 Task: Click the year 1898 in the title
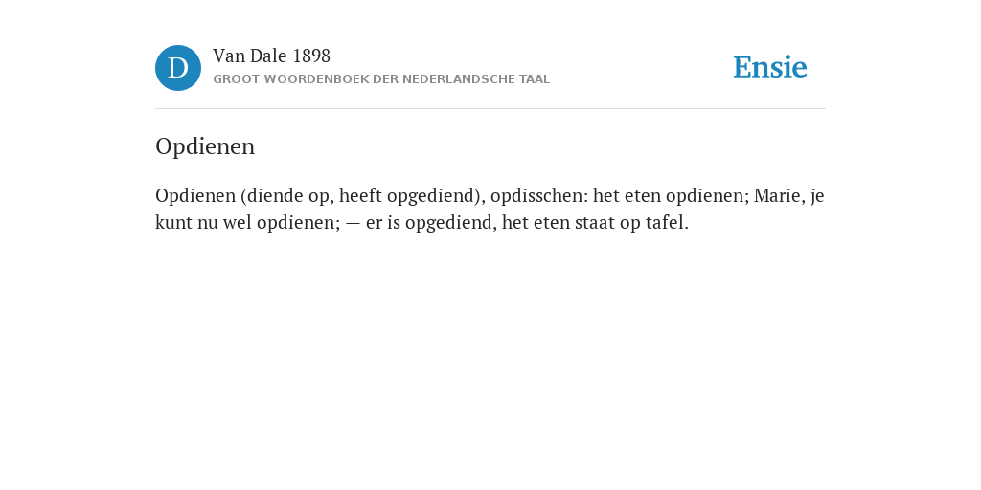(311, 56)
